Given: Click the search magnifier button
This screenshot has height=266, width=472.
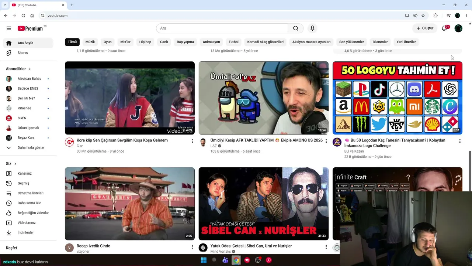Looking at the screenshot, I should click(x=296, y=28).
